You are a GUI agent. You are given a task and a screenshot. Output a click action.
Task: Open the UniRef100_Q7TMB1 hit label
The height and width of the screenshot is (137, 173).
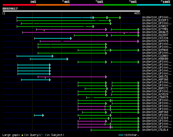pos(155,29)
